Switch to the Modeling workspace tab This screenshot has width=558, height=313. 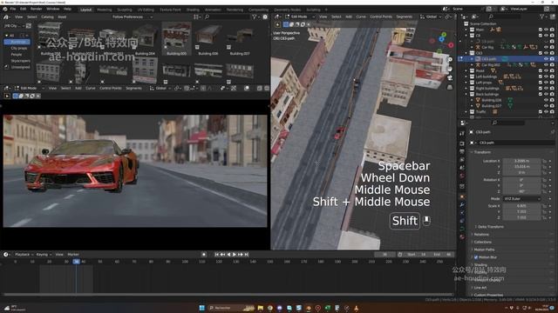pyautogui.click(x=105, y=10)
